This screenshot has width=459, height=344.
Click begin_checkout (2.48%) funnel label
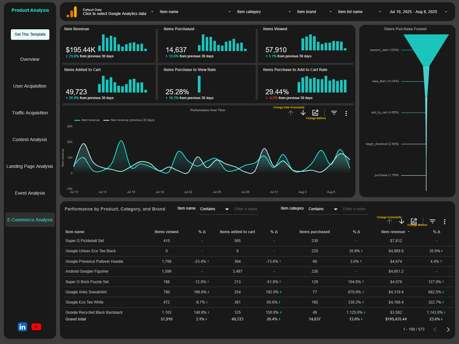[382, 144]
